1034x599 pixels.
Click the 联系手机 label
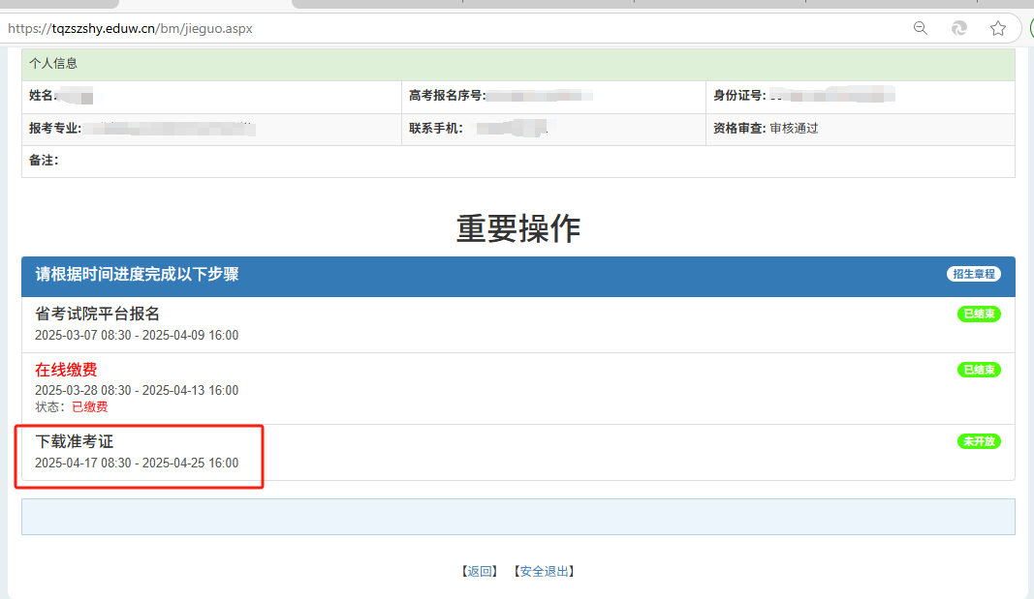(x=436, y=129)
